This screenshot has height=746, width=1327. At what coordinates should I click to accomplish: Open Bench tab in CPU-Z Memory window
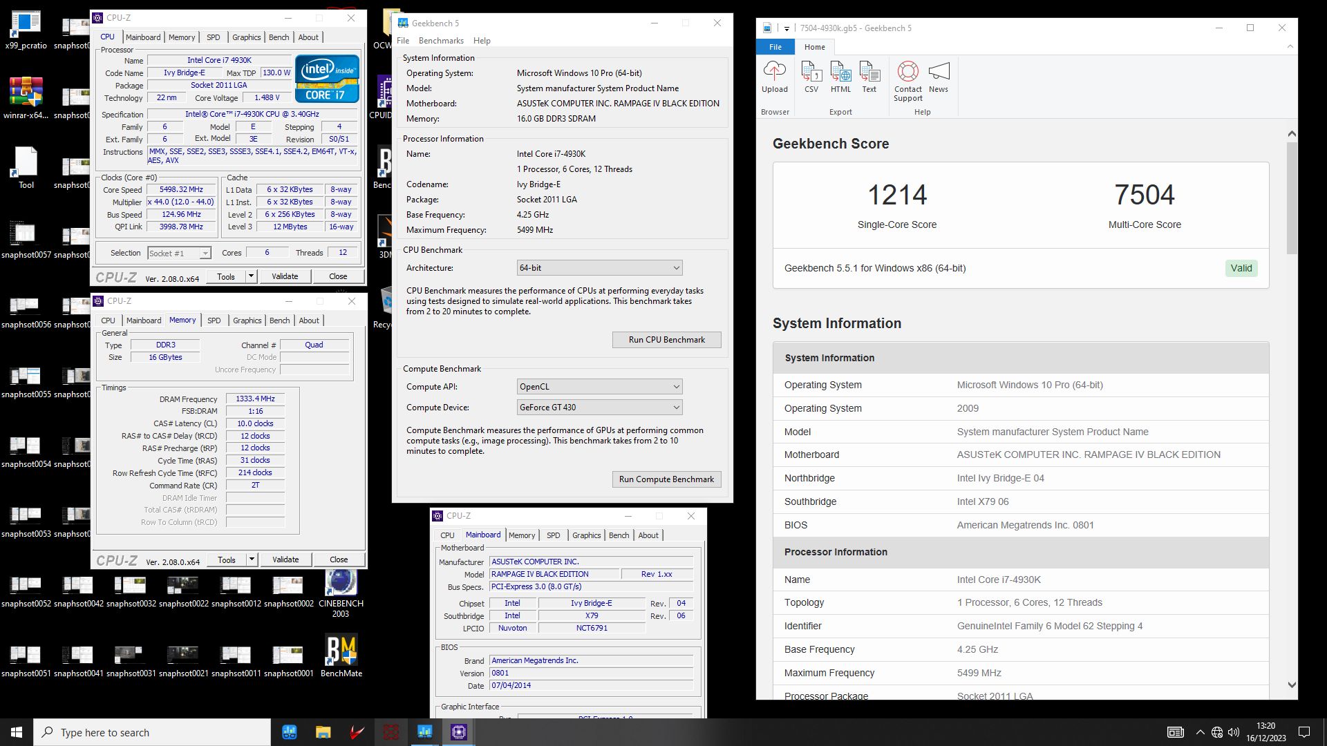(x=279, y=321)
